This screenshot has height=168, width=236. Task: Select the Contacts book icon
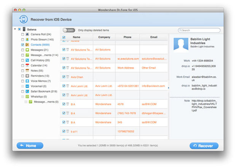pos(27,45)
